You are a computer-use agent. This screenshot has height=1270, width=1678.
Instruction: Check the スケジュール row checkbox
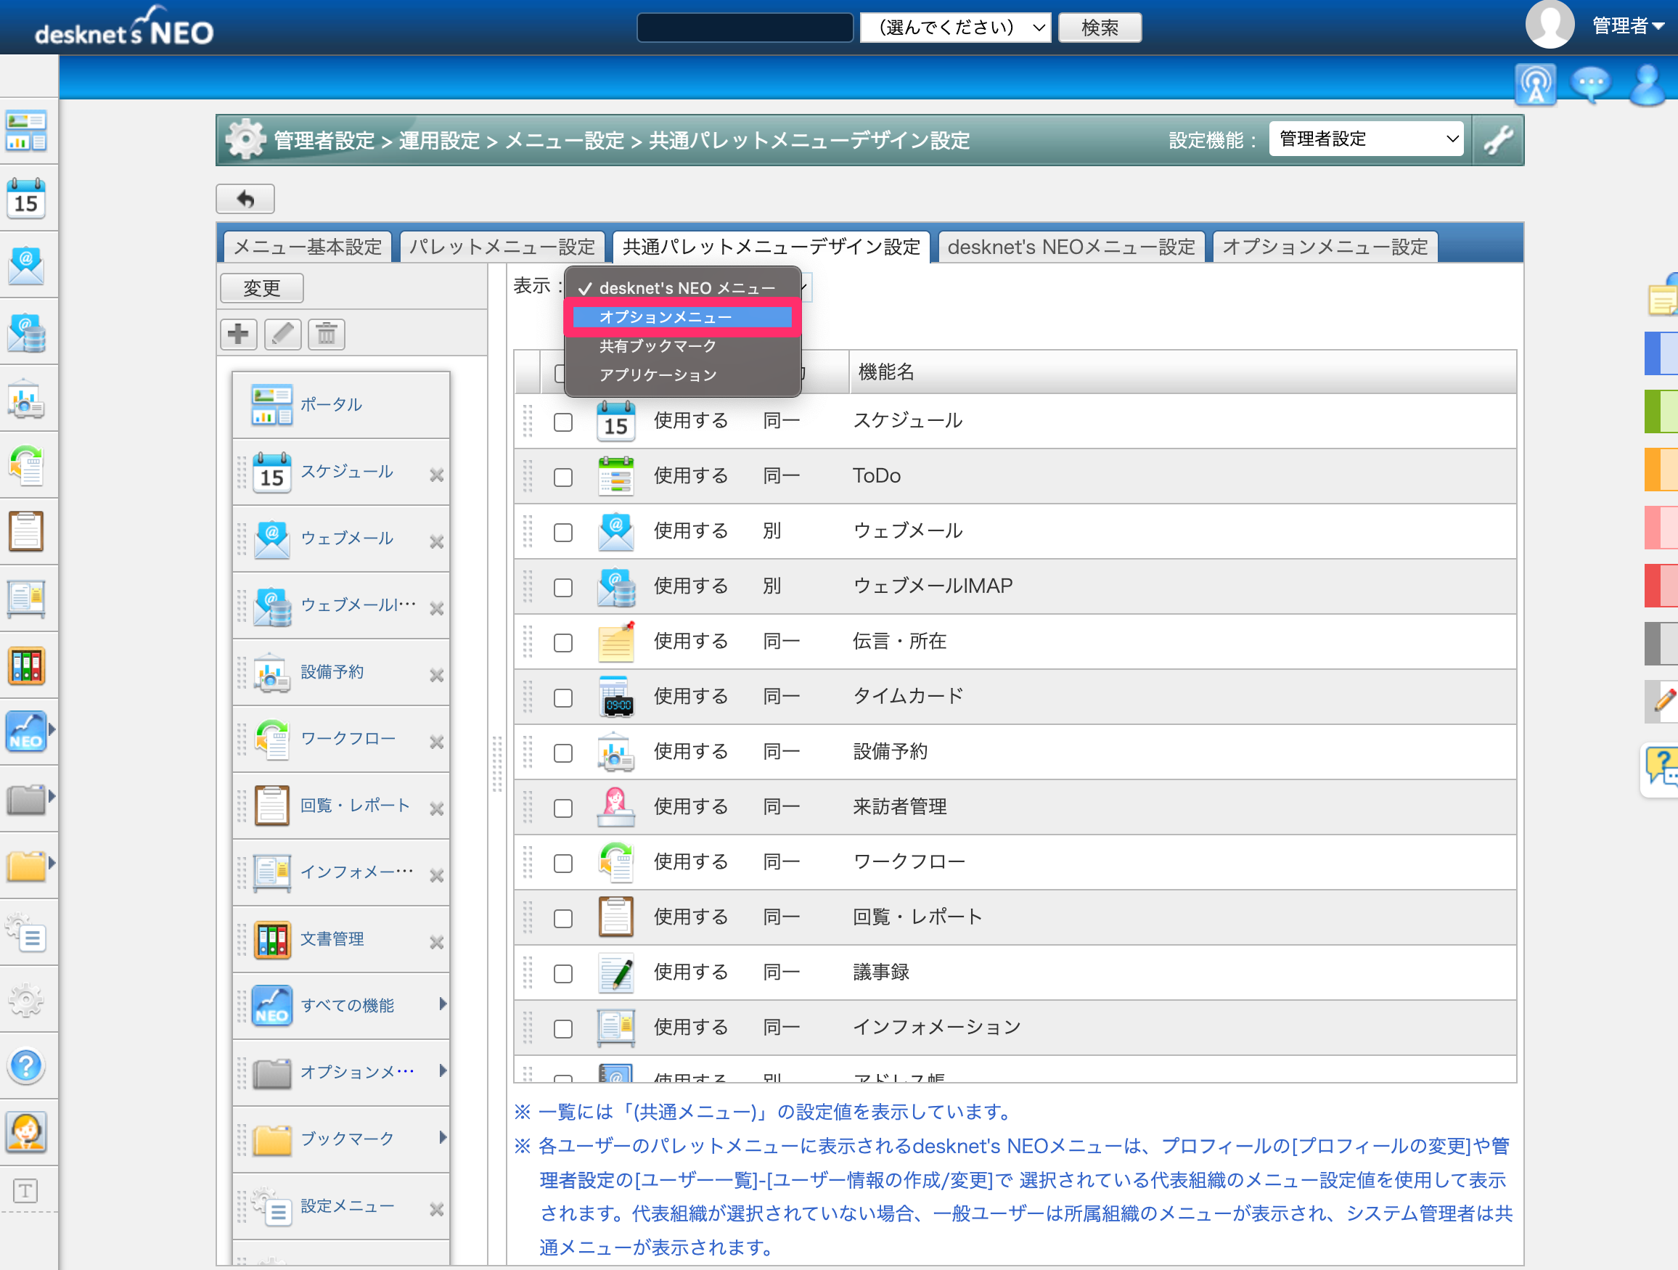[563, 422]
